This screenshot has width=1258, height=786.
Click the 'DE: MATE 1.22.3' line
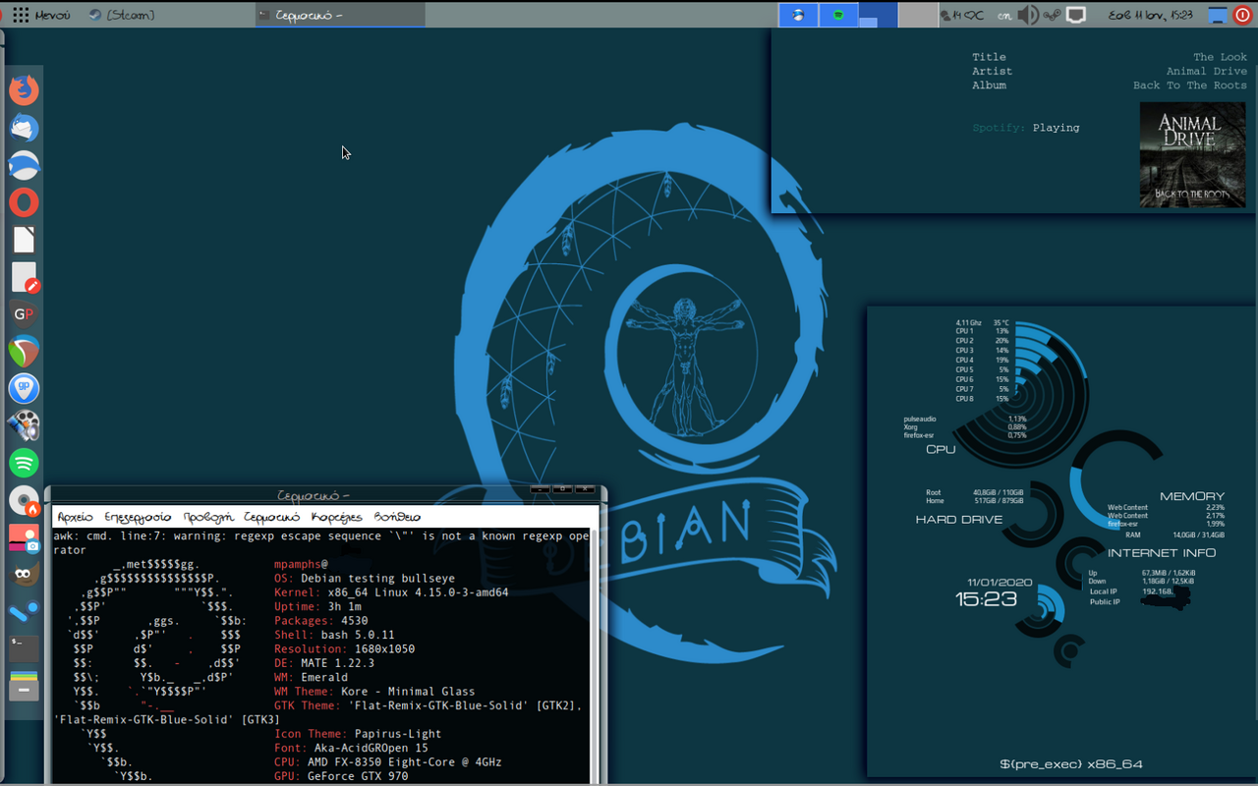click(x=324, y=663)
